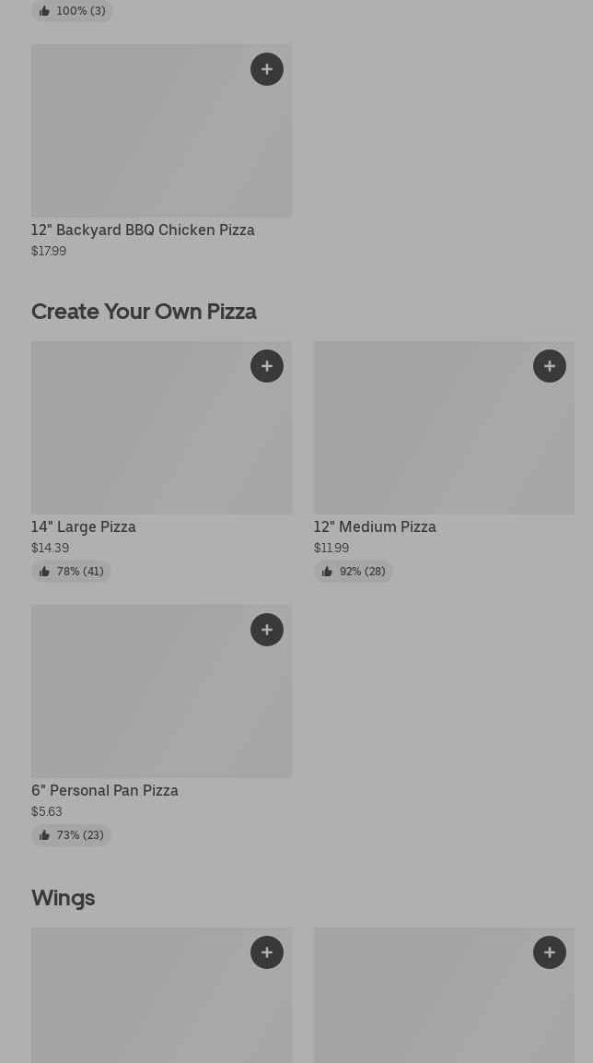Select the 12" Medium Pizza title
The height and width of the screenshot is (1063, 593).
click(375, 526)
